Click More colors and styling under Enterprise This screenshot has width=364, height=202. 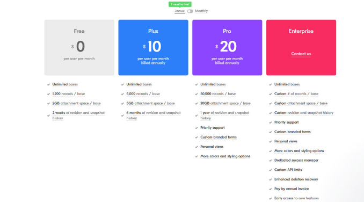click(299, 151)
